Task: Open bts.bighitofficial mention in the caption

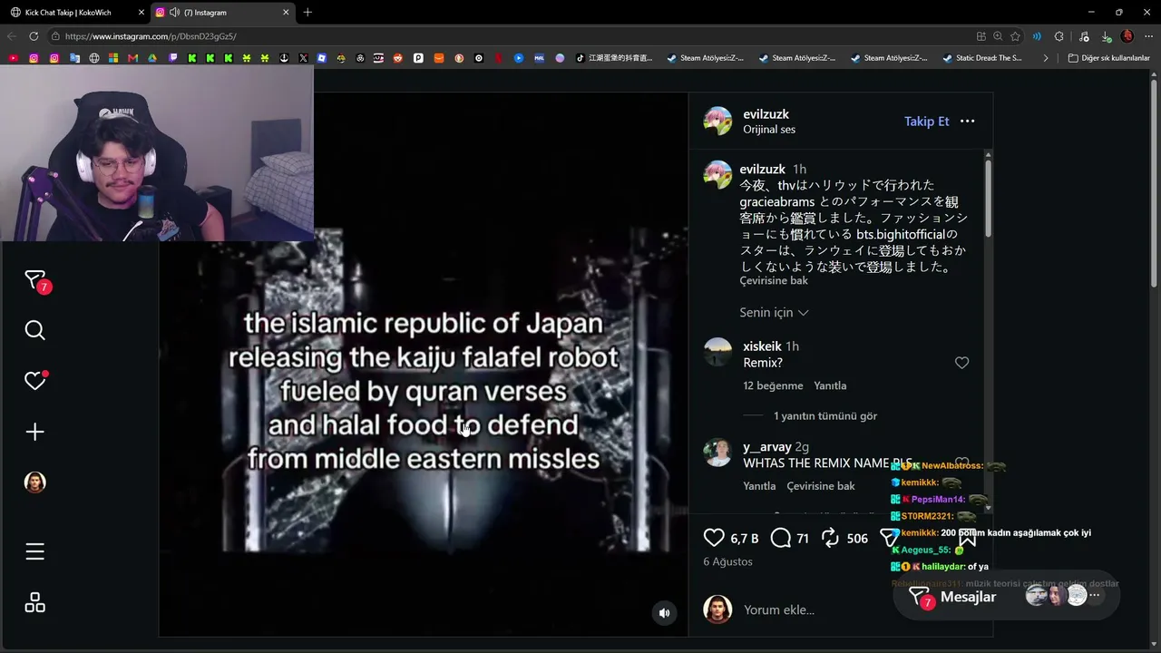Action: 901,235
